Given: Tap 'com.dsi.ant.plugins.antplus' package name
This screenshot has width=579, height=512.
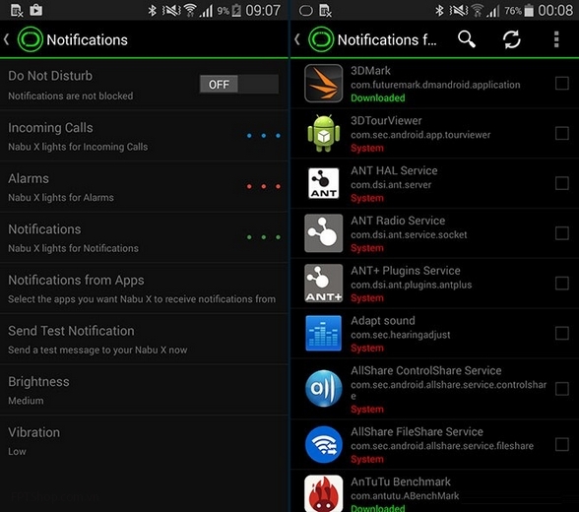Looking at the screenshot, I should click(x=412, y=285).
